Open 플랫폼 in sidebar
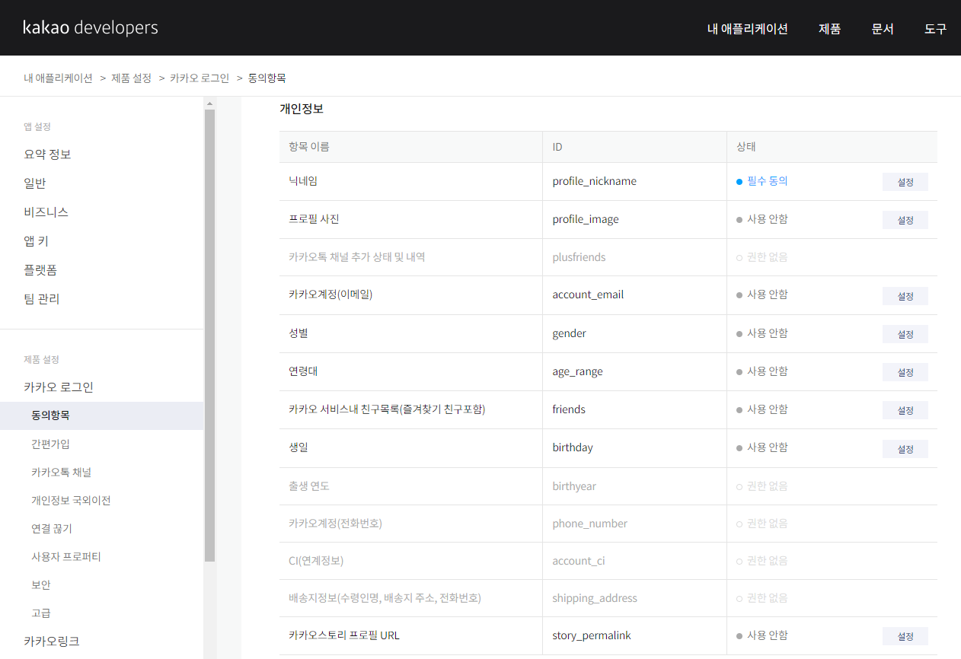The height and width of the screenshot is (659, 961). 40,270
